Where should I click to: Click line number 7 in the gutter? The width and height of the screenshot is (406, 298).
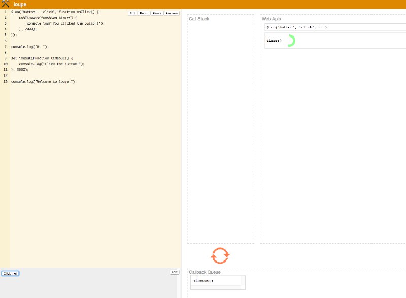pos(5,47)
